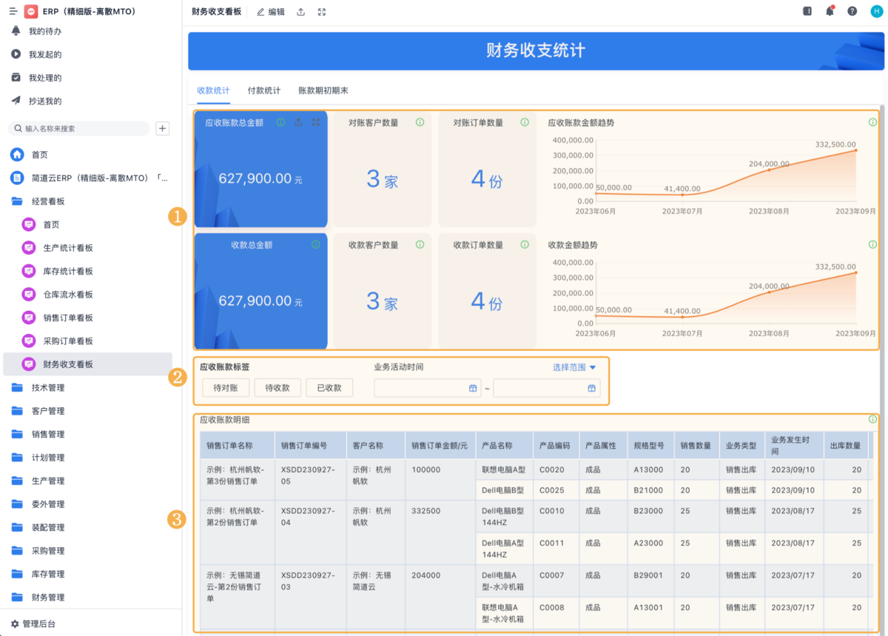Screen dimensions: 888x636
Task: Open the help question mark icon
Action: 852,11
